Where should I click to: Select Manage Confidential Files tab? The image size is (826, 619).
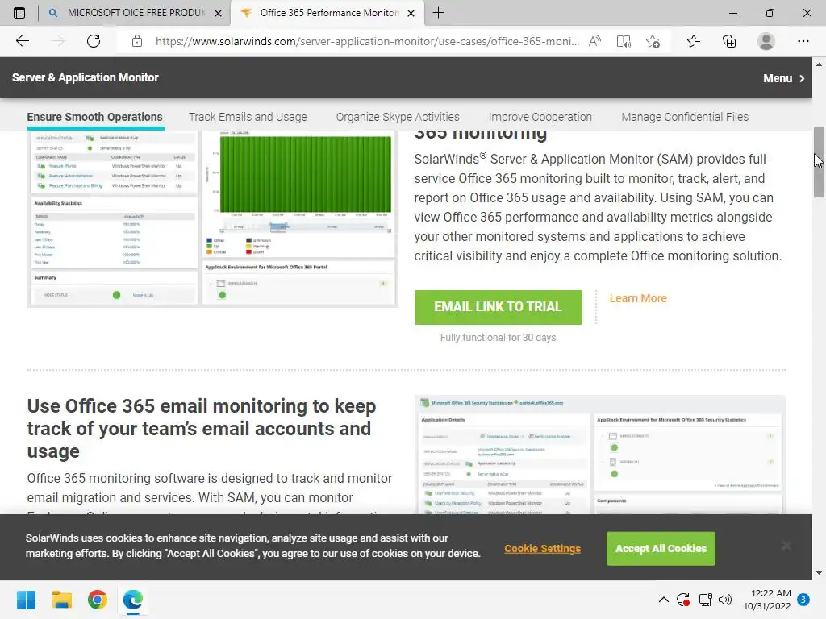(685, 117)
